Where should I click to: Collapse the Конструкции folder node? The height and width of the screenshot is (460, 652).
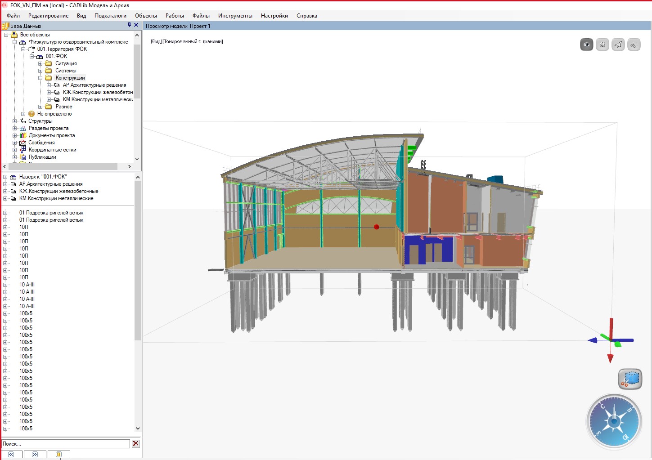(x=40, y=78)
